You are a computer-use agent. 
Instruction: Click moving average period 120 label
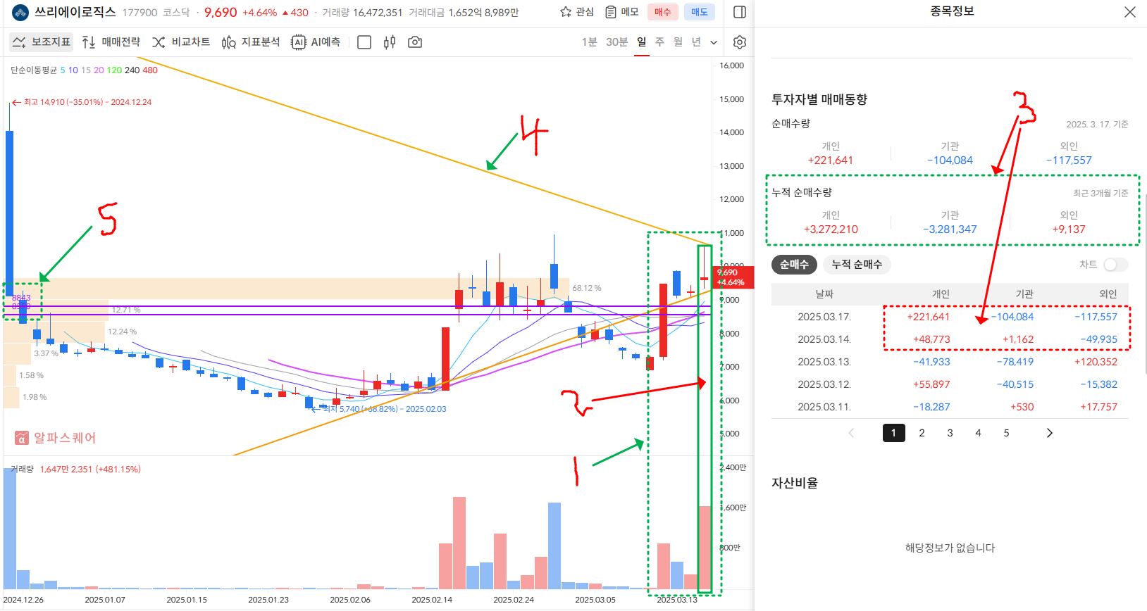(114, 70)
